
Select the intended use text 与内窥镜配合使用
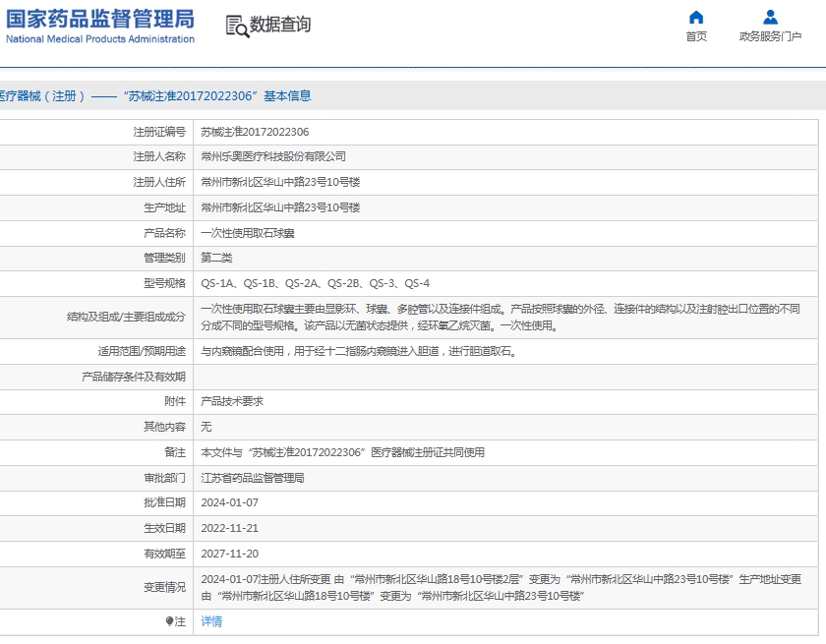(x=359, y=351)
